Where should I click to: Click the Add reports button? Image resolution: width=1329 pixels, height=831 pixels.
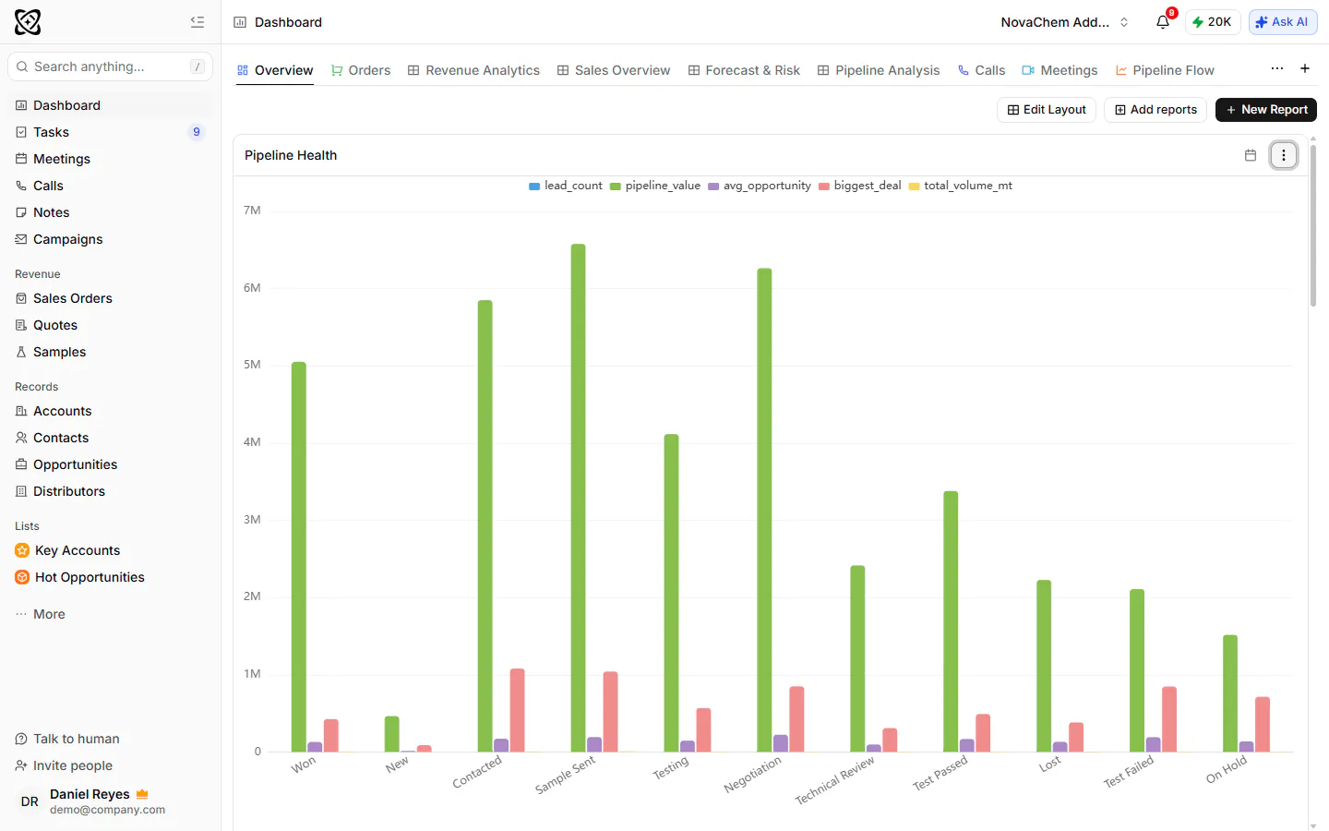pos(1155,110)
